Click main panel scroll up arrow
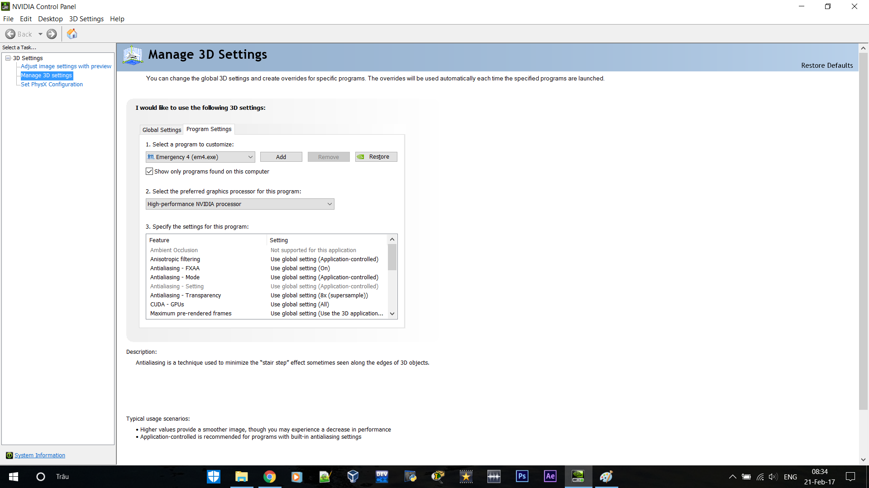 [863, 48]
